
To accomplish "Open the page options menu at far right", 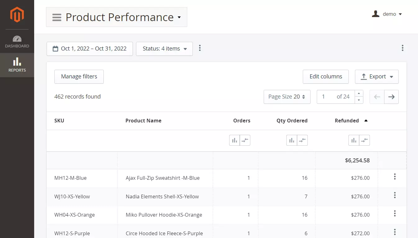I will 402,48.
